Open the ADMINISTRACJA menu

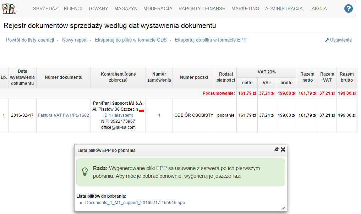[284, 9]
